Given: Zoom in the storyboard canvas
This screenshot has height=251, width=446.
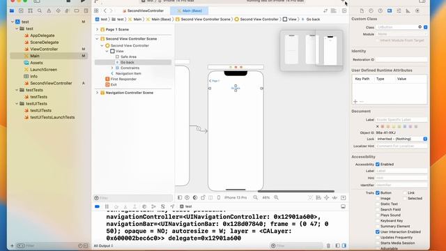Looking at the screenshot, I should 276,197.
